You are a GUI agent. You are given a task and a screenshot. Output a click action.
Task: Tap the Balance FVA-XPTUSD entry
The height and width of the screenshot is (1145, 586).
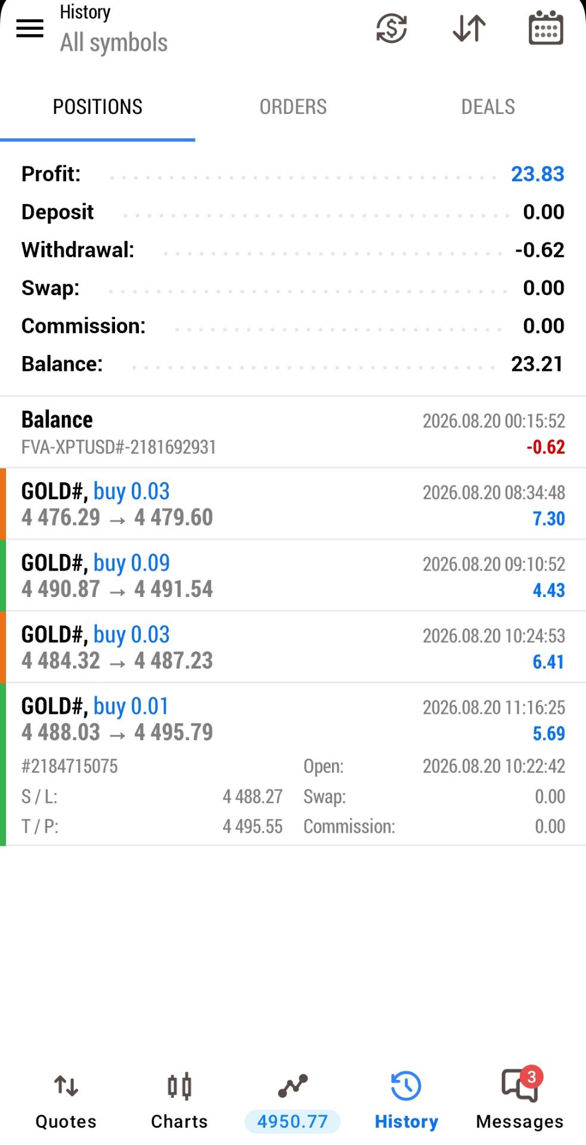(293, 432)
